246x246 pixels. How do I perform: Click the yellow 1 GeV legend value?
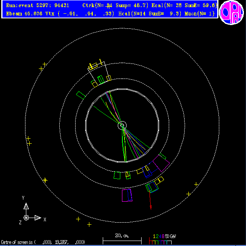pos(154,236)
